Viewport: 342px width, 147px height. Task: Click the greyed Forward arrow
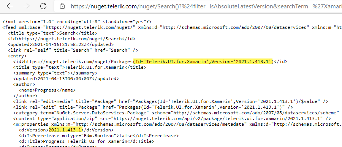(27, 6)
